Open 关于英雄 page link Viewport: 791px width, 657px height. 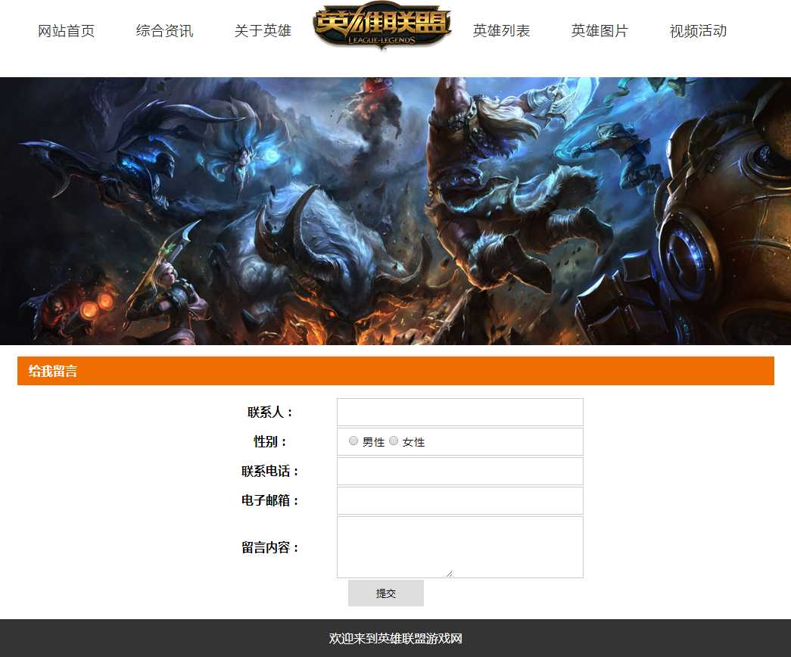tap(263, 31)
